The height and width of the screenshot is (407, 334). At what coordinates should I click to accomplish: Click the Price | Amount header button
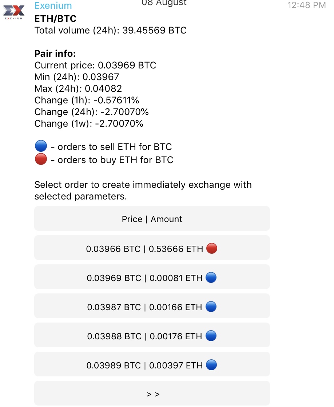tap(152, 218)
